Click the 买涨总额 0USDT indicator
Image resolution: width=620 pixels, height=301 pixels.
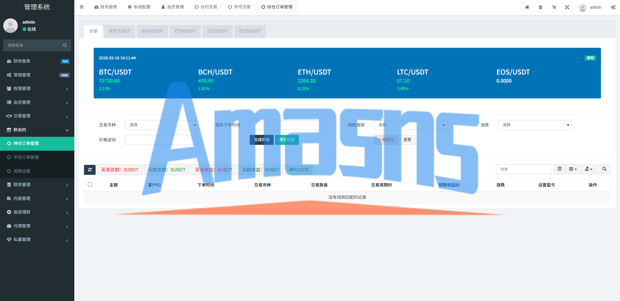coord(120,170)
